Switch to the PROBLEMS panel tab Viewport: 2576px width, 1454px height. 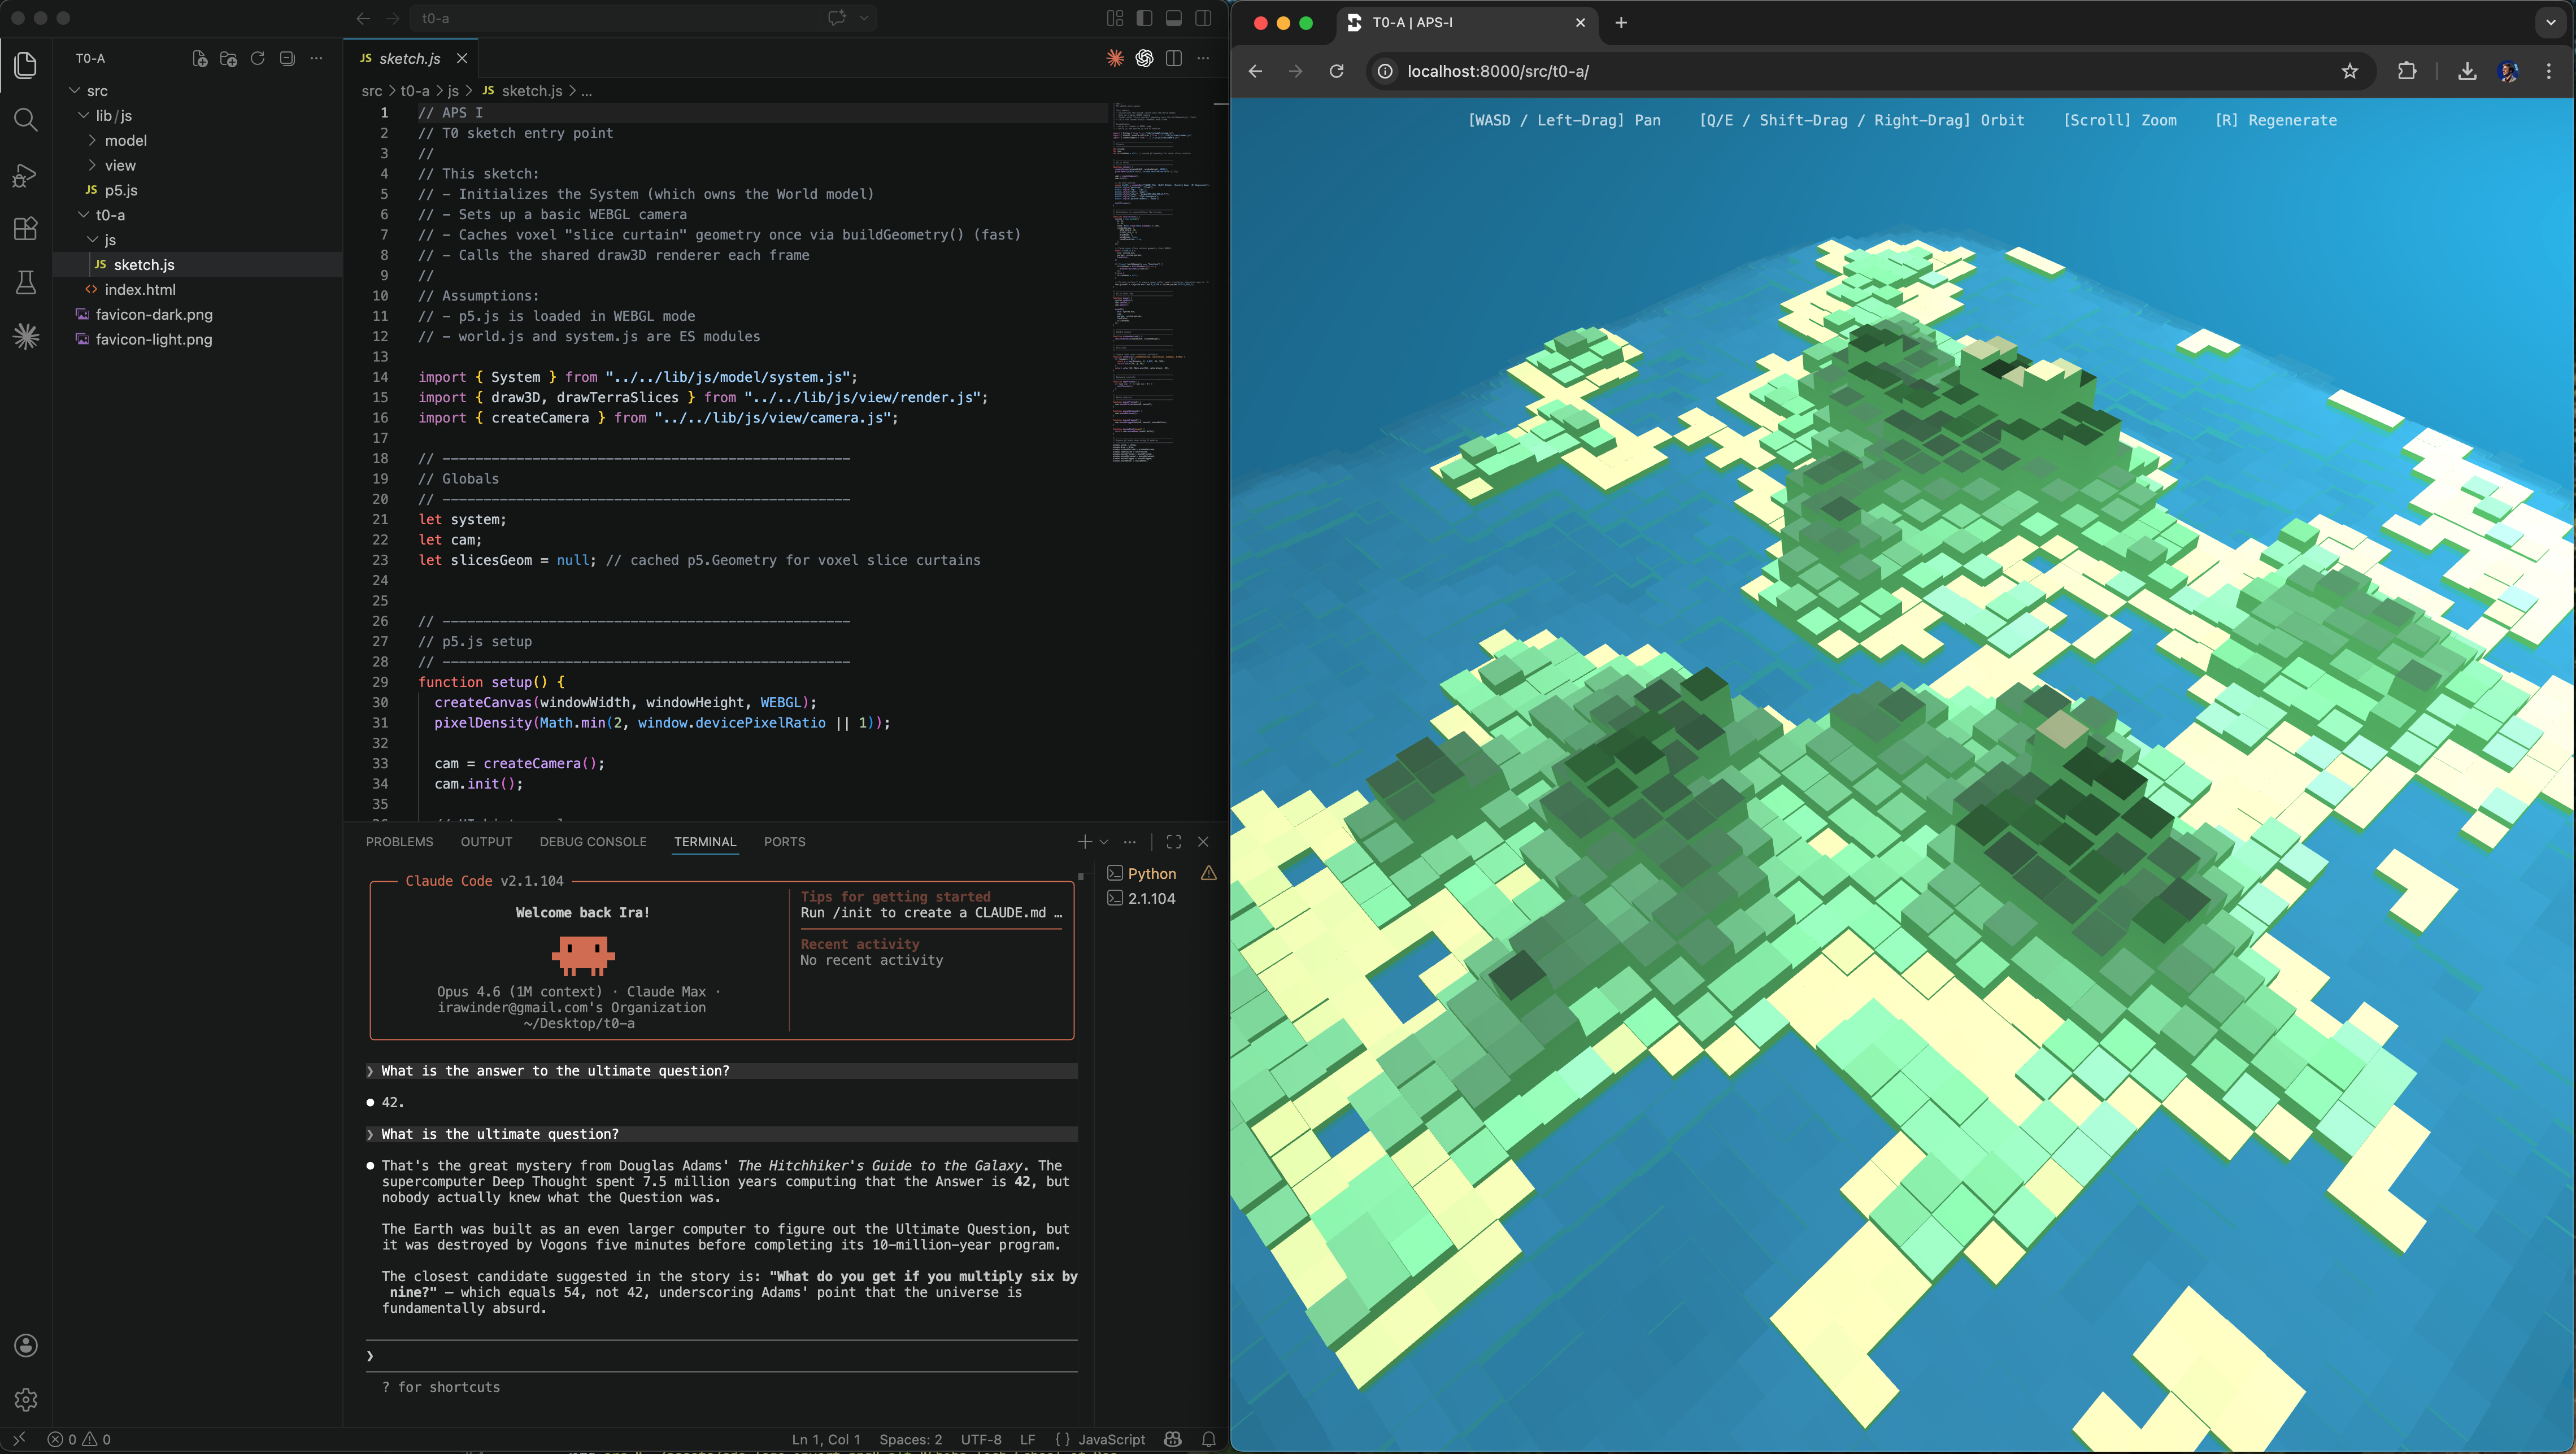[x=399, y=842]
